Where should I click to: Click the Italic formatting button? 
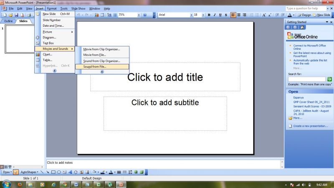(x=215, y=15)
